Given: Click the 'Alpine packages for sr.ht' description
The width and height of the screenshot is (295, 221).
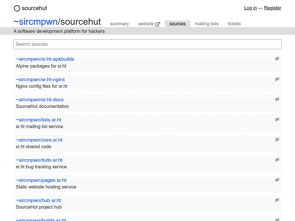Looking at the screenshot, I should click(x=41, y=66).
